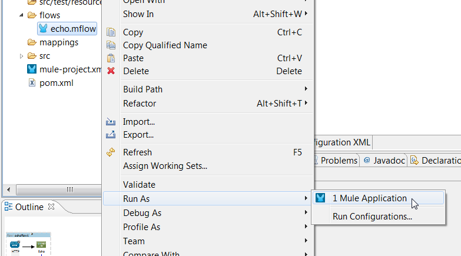
Task: Click the Copy icon in context menu
Action: coord(111,32)
